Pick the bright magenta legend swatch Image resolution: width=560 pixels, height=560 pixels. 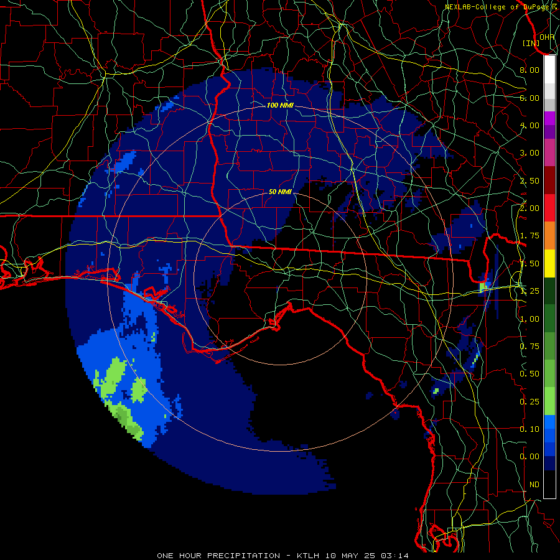point(549,118)
